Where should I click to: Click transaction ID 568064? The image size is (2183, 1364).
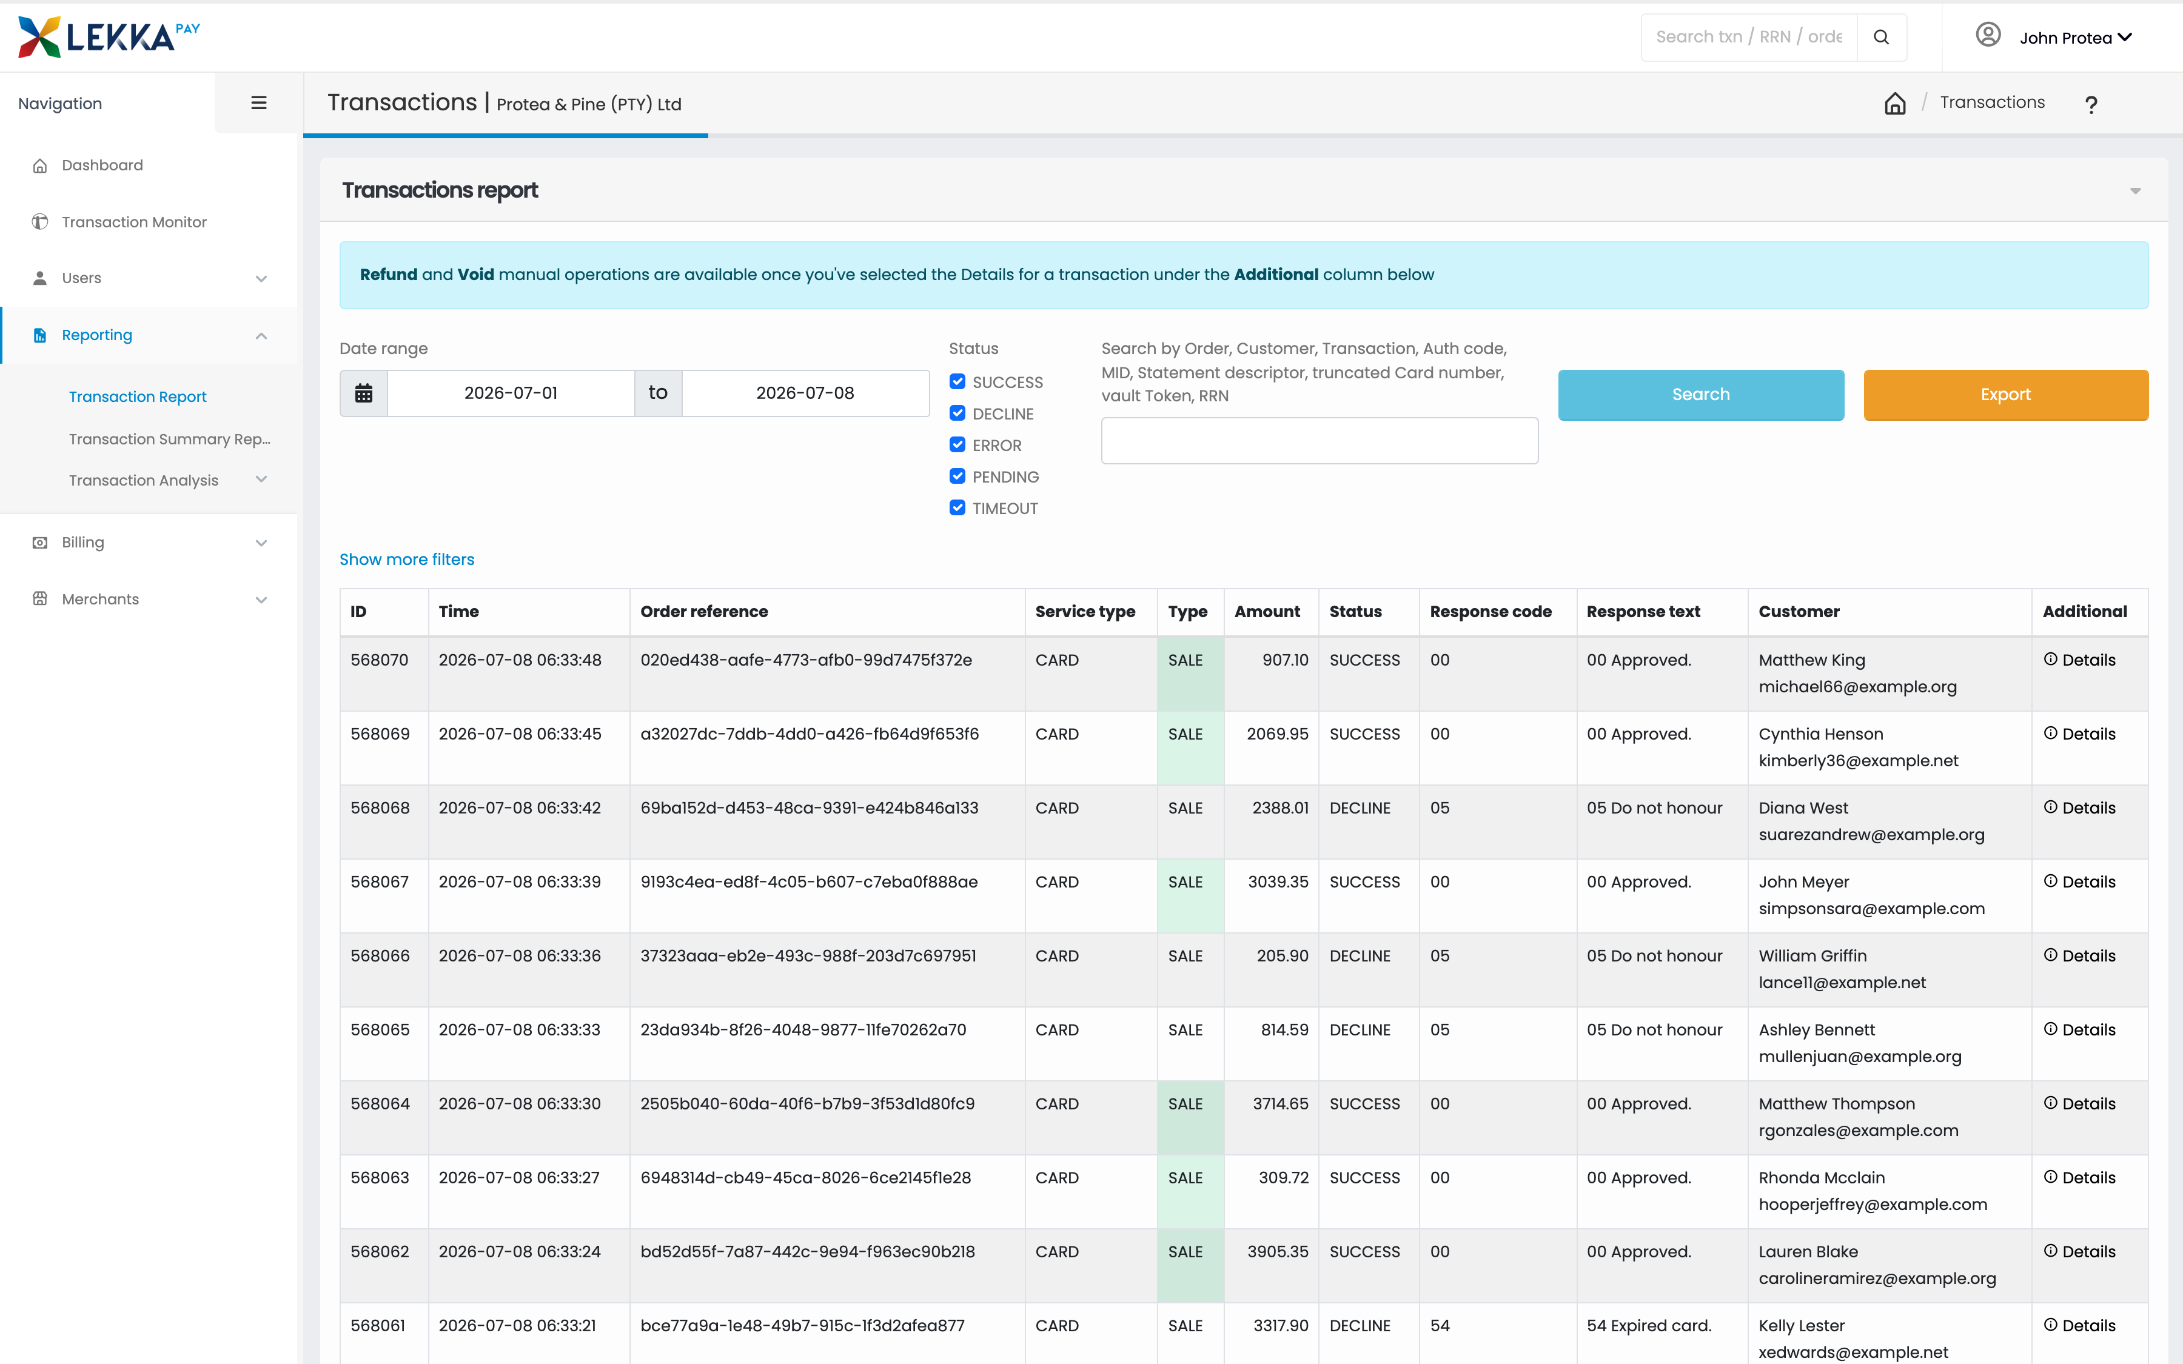coord(380,1104)
